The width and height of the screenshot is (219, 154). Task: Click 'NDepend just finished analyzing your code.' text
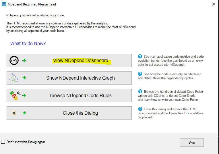click(36, 15)
